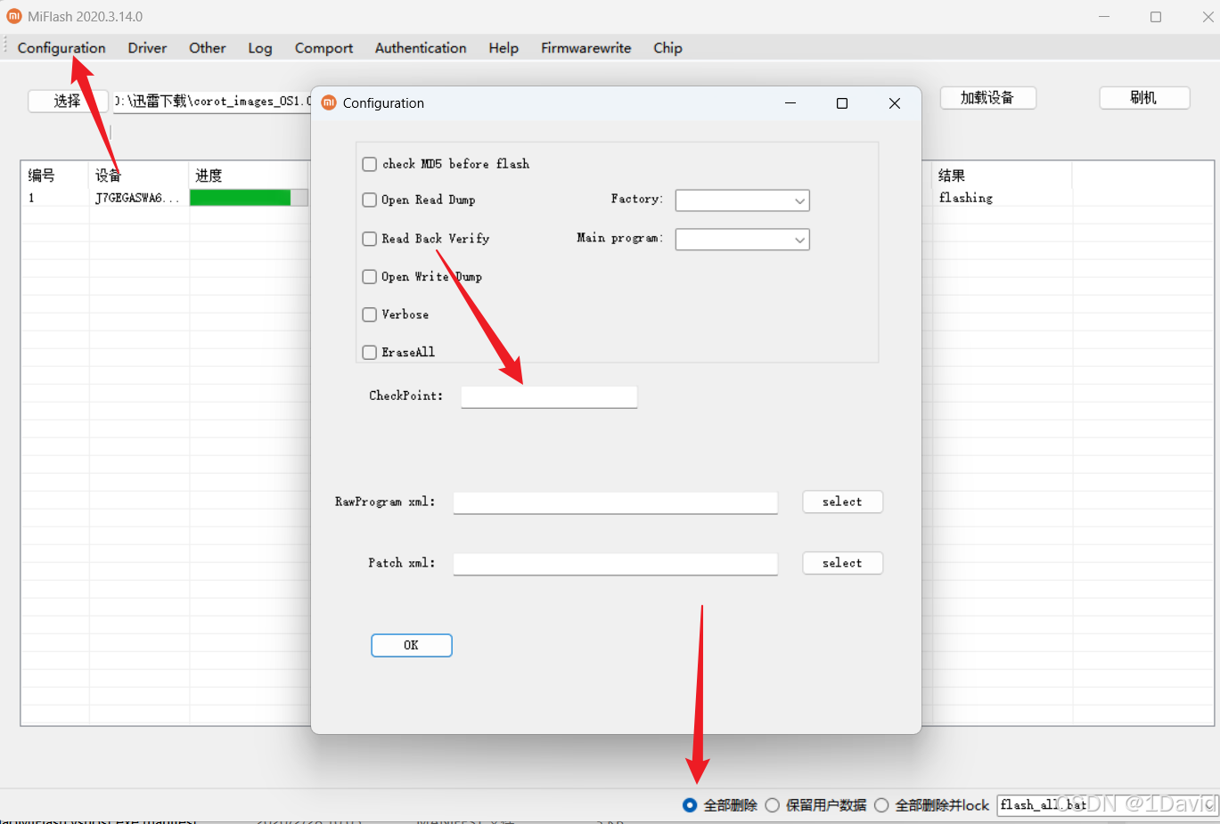Screen dimensions: 1220x824
Task: Click the 设备 column header
Action: point(138,175)
